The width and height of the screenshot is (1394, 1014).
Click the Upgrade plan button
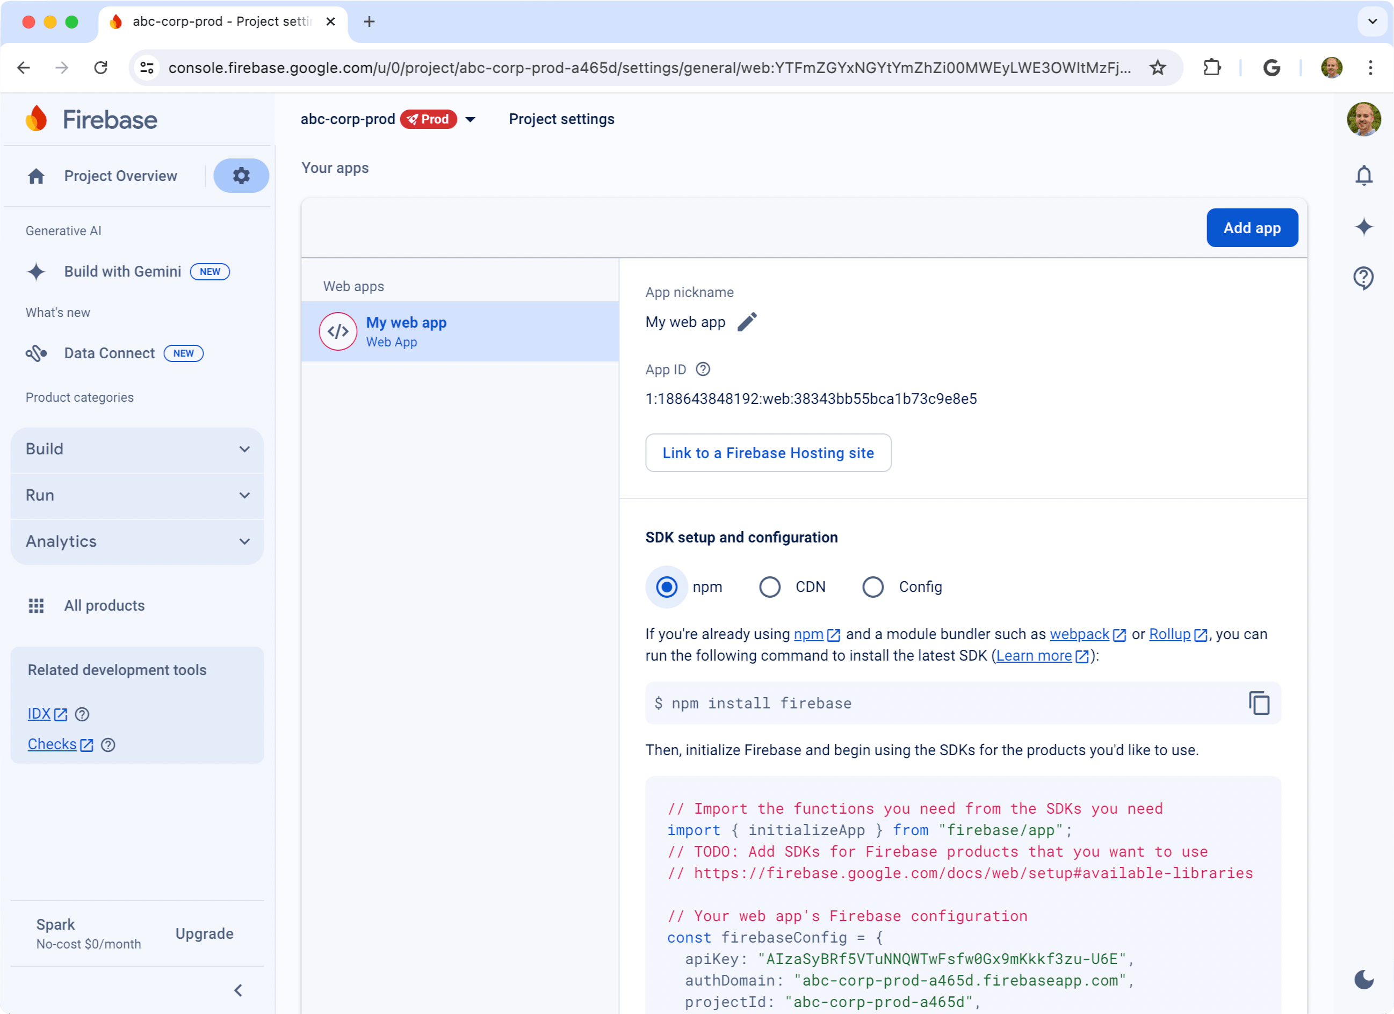204,933
